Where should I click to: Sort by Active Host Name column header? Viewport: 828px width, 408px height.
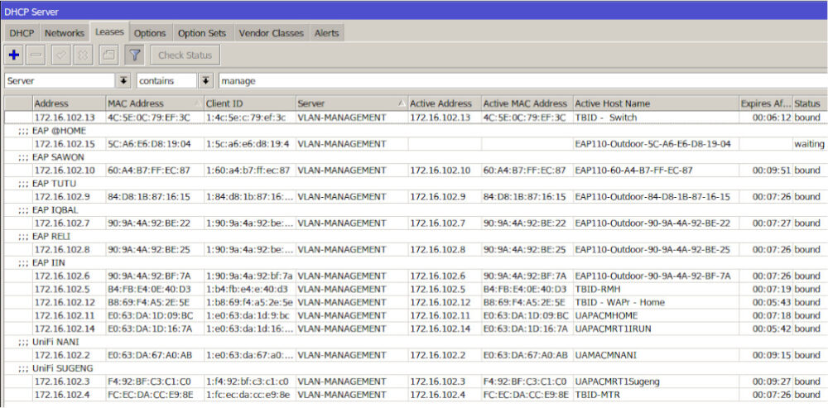pyautogui.click(x=656, y=103)
